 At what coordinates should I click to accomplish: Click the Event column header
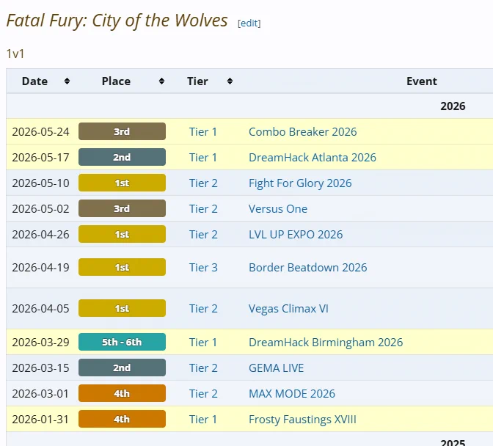[421, 81]
